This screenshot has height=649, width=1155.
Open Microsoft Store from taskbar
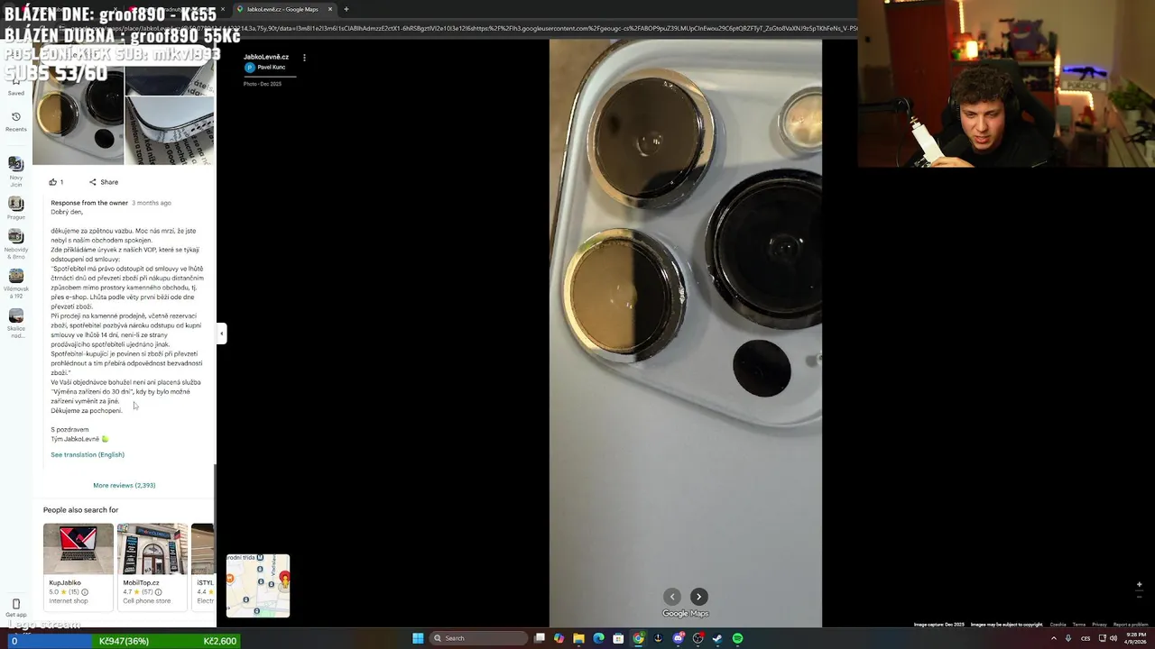pyautogui.click(x=618, y=638)
